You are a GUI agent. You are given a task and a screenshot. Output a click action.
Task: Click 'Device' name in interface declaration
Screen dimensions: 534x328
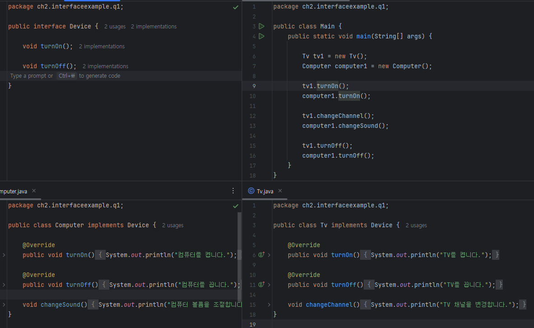pos(80,27)
